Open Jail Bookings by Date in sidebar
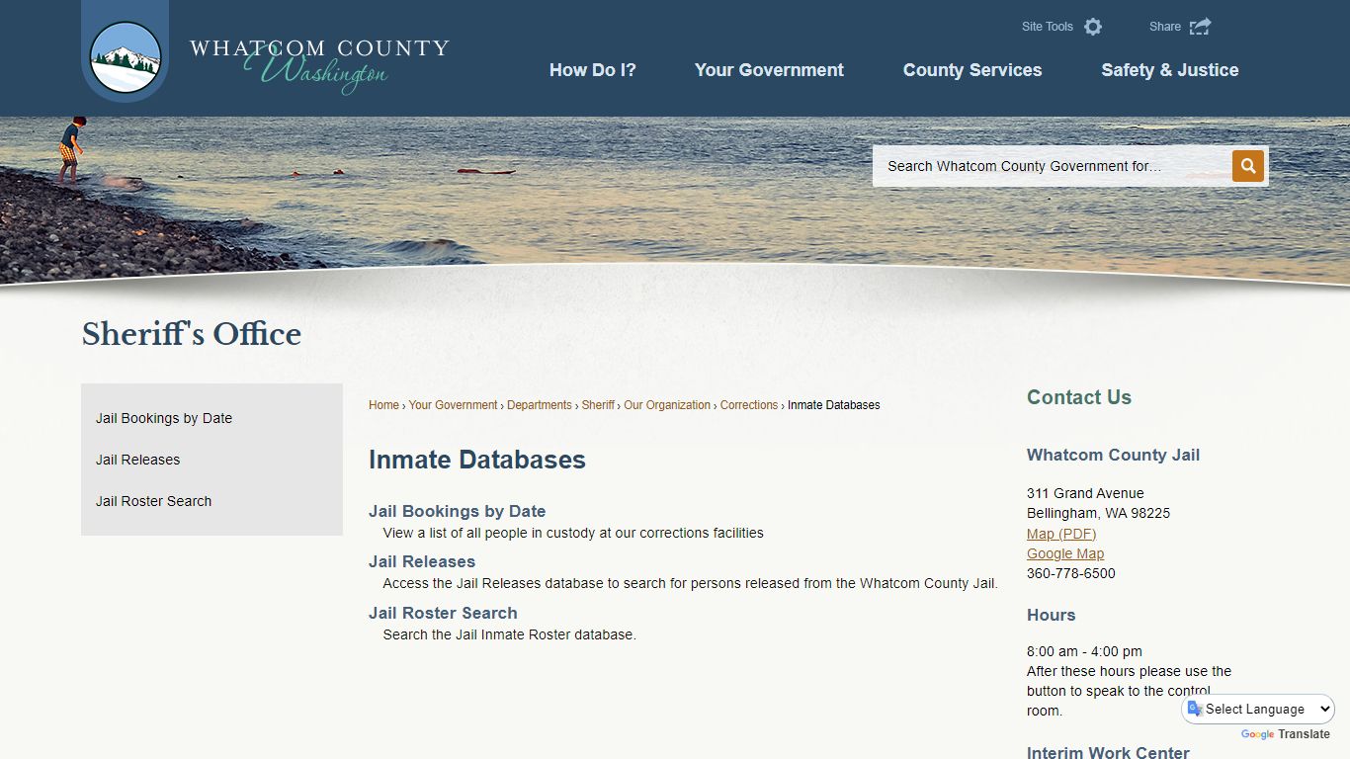Image resolution: width=1350 pixels, height=759 pixels. click(x=163, y=418)
